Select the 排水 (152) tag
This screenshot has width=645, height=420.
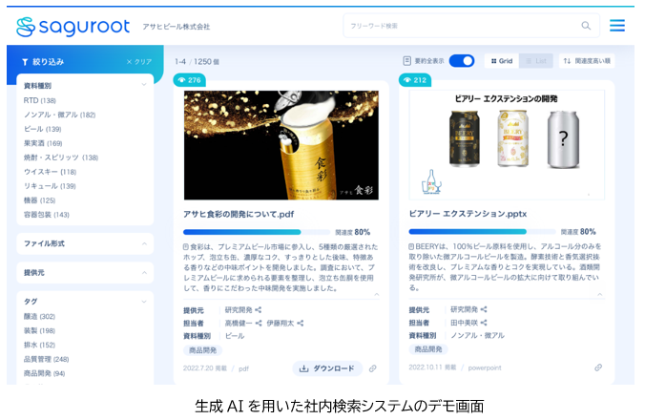click(39, 345)
